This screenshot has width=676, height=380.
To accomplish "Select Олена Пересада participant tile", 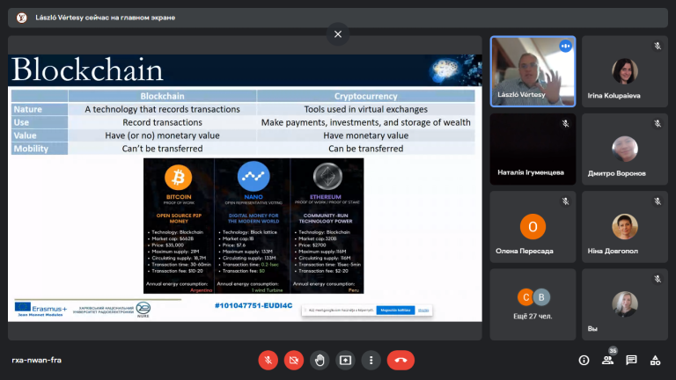I will tap(533, 227).
